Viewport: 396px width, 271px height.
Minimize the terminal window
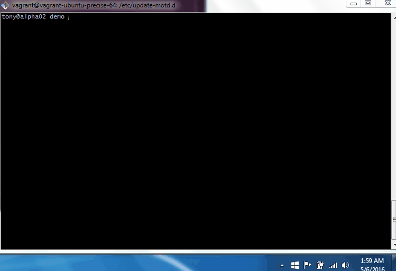coord(354,4)
